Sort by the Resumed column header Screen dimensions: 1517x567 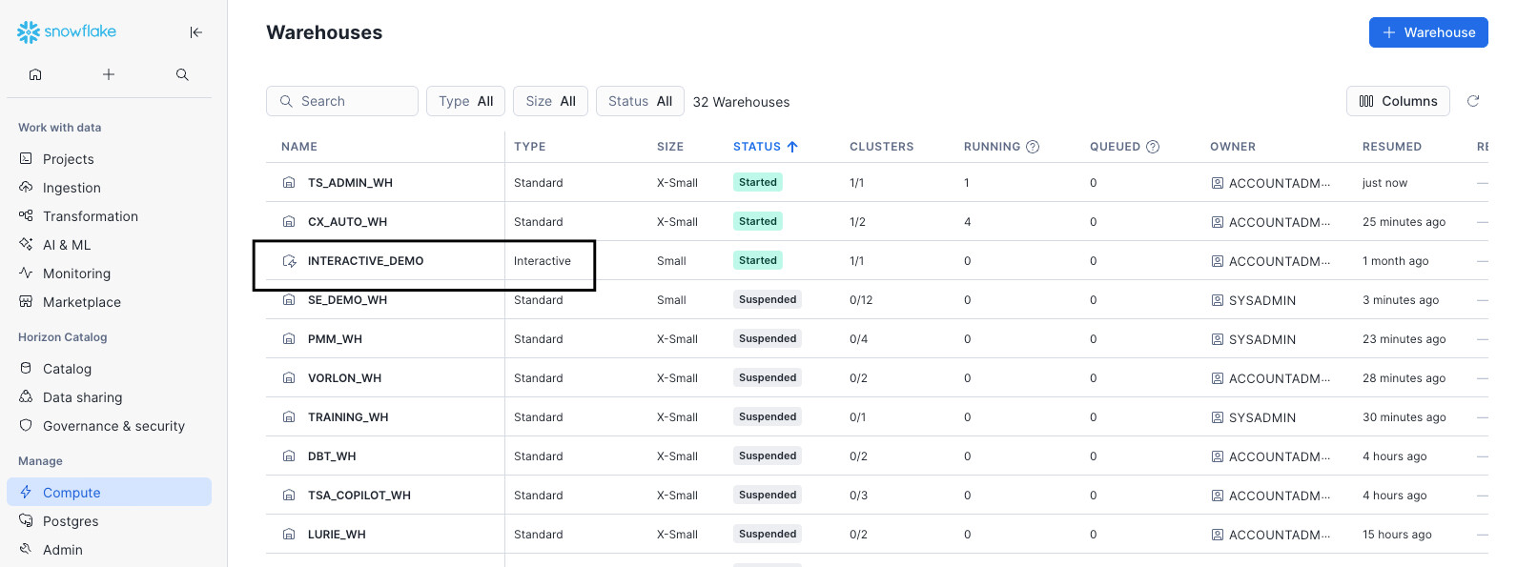click(x=1392, y=147)
